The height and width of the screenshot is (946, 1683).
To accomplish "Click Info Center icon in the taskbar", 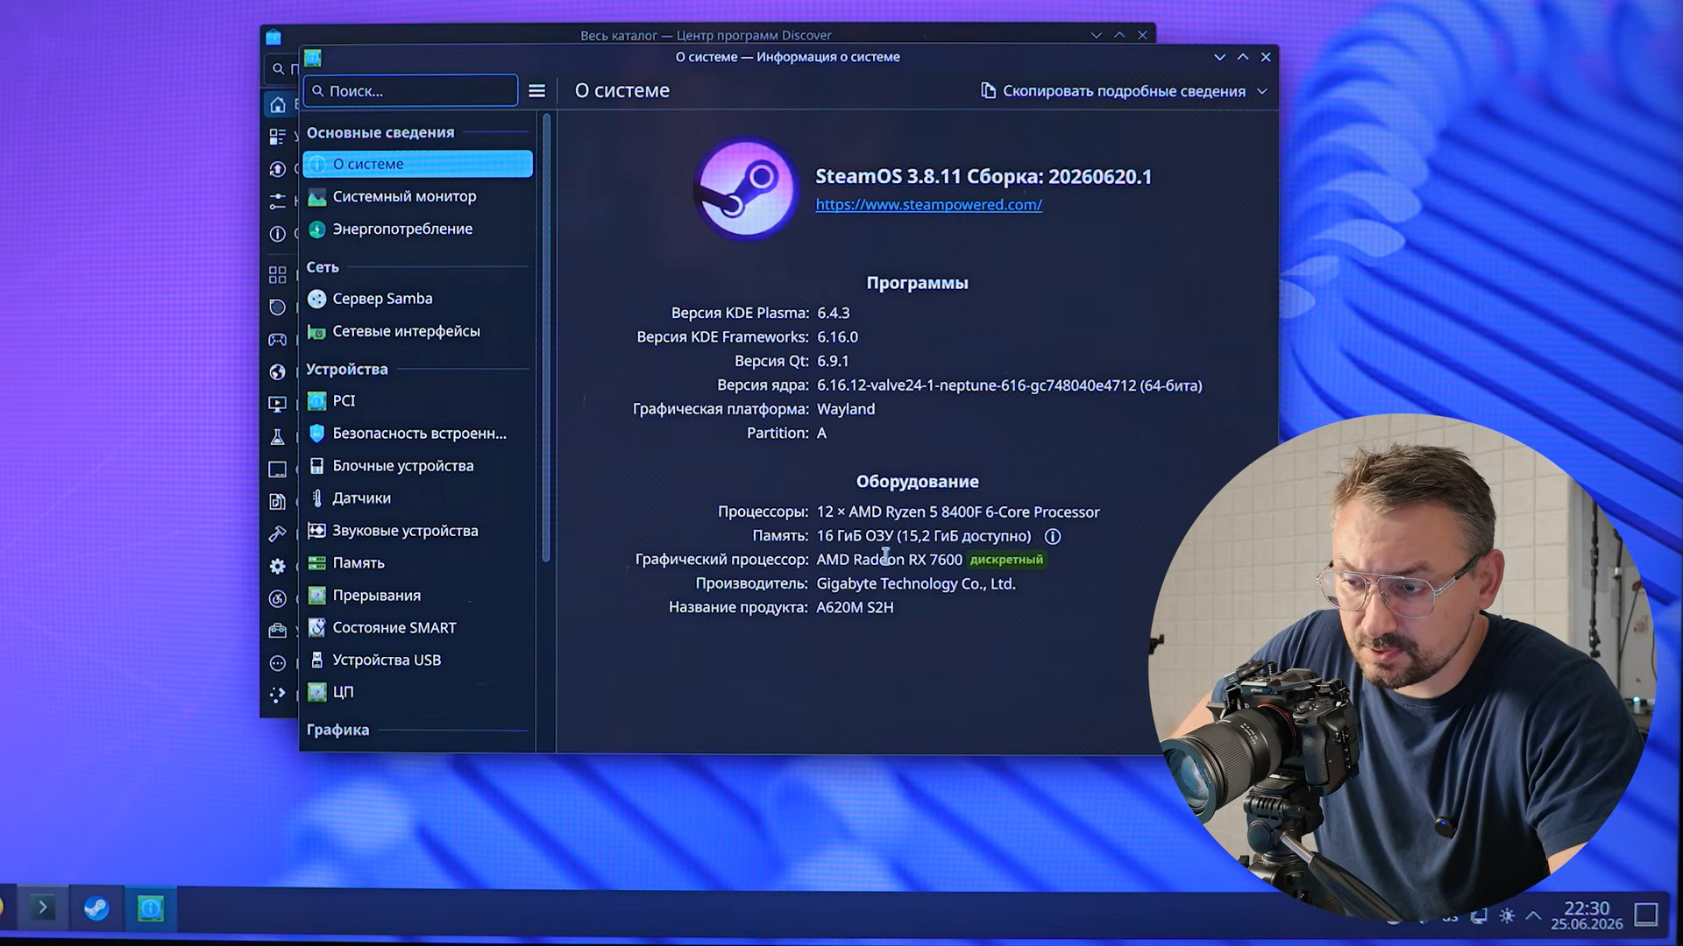I will coord(151,908).
